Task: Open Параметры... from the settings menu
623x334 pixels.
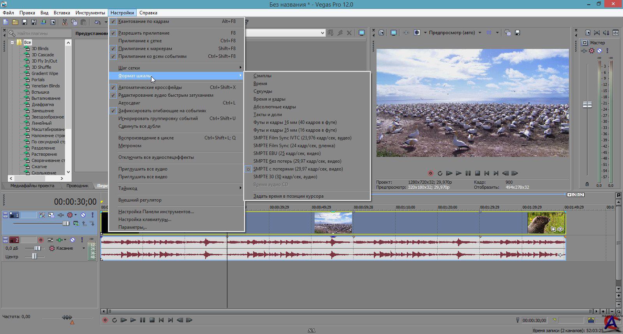Action: [x=132, y=227]
